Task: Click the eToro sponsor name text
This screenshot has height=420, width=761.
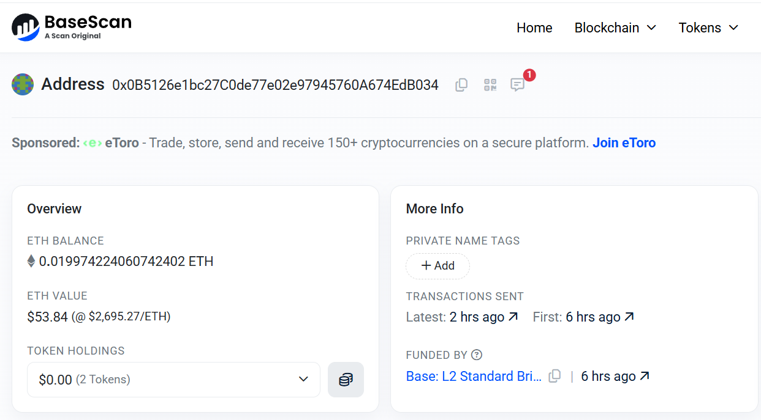Action: click(x=121, y=142)
